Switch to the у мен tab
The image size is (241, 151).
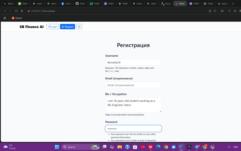[x=38, y=4]
